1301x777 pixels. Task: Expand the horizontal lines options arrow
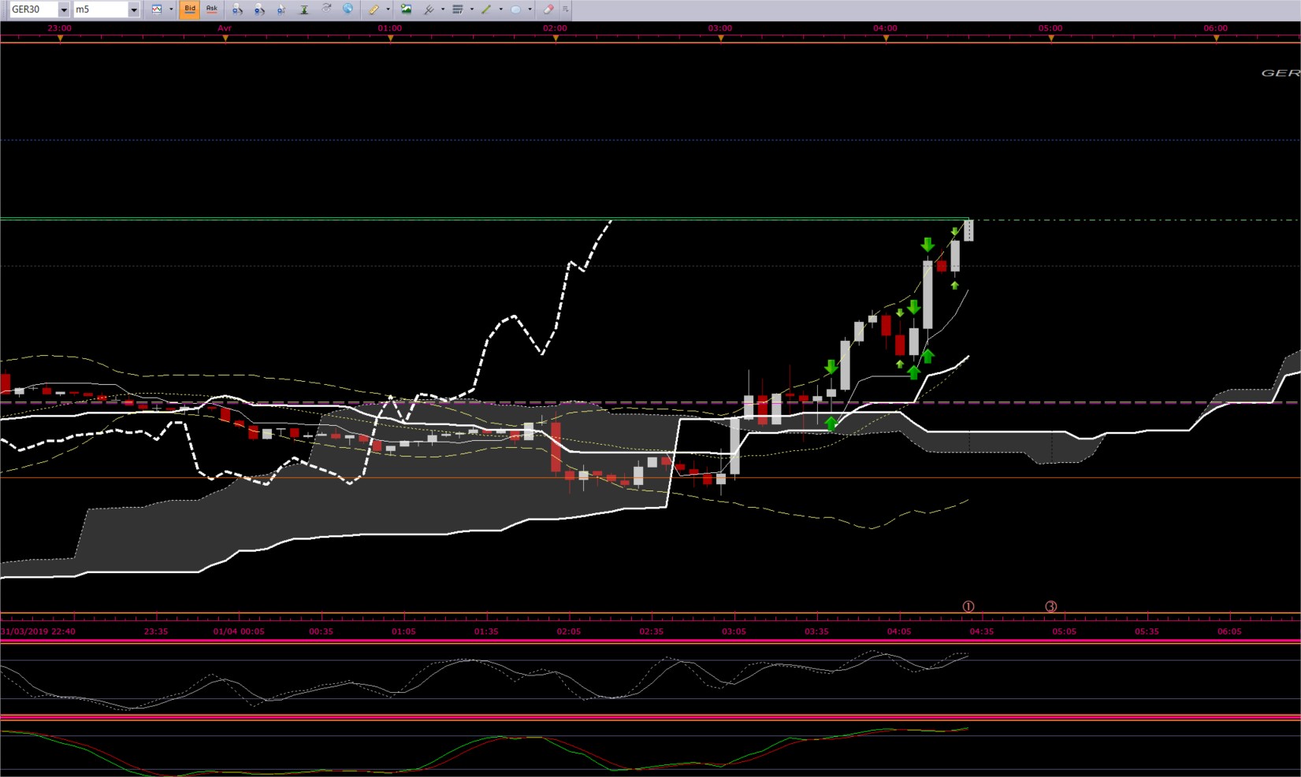pyautogui.click(x=471, y=9)
